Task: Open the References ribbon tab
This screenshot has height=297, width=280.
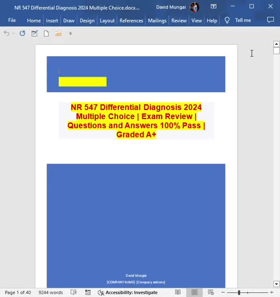Action: [x=131, y=20]
